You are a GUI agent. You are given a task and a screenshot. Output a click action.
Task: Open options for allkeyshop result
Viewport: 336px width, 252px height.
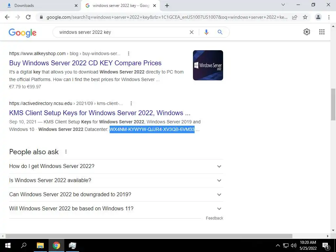[x=128, y=53]
